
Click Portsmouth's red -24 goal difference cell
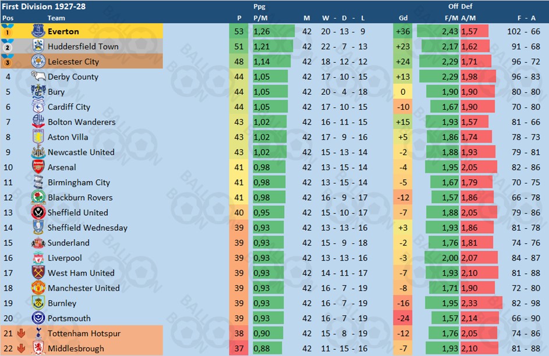coord(403,318)
